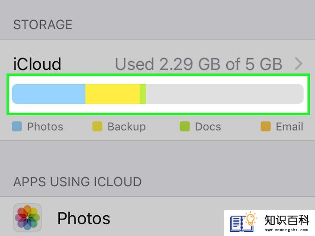Tap the Used 2.29 GB of 5 GB text
This screenshot has width=315, height=236.
coord(199,64)
